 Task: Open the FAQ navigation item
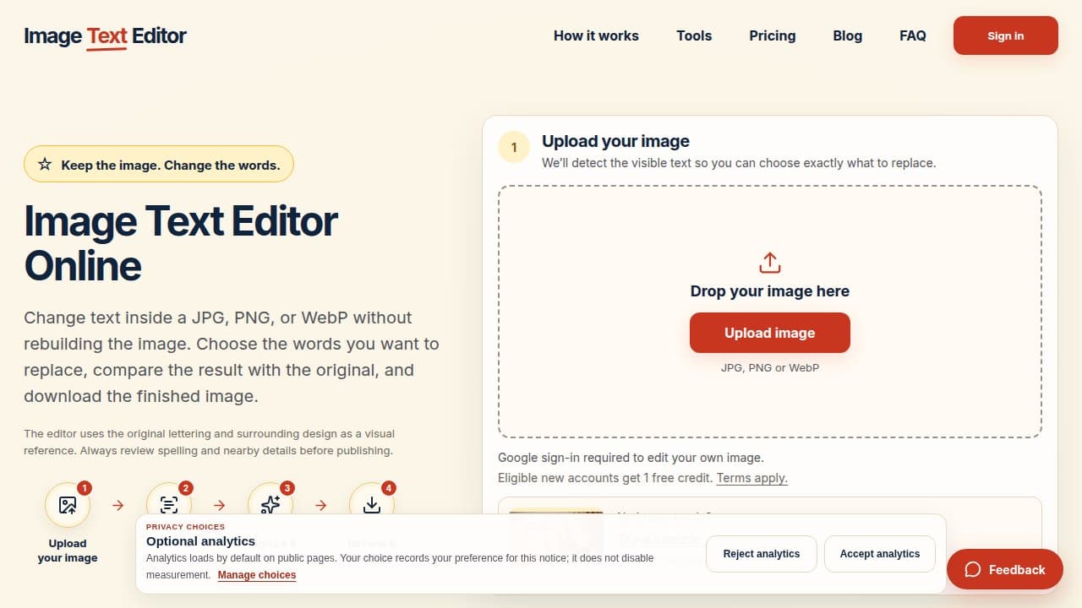[x=913, y=35]
